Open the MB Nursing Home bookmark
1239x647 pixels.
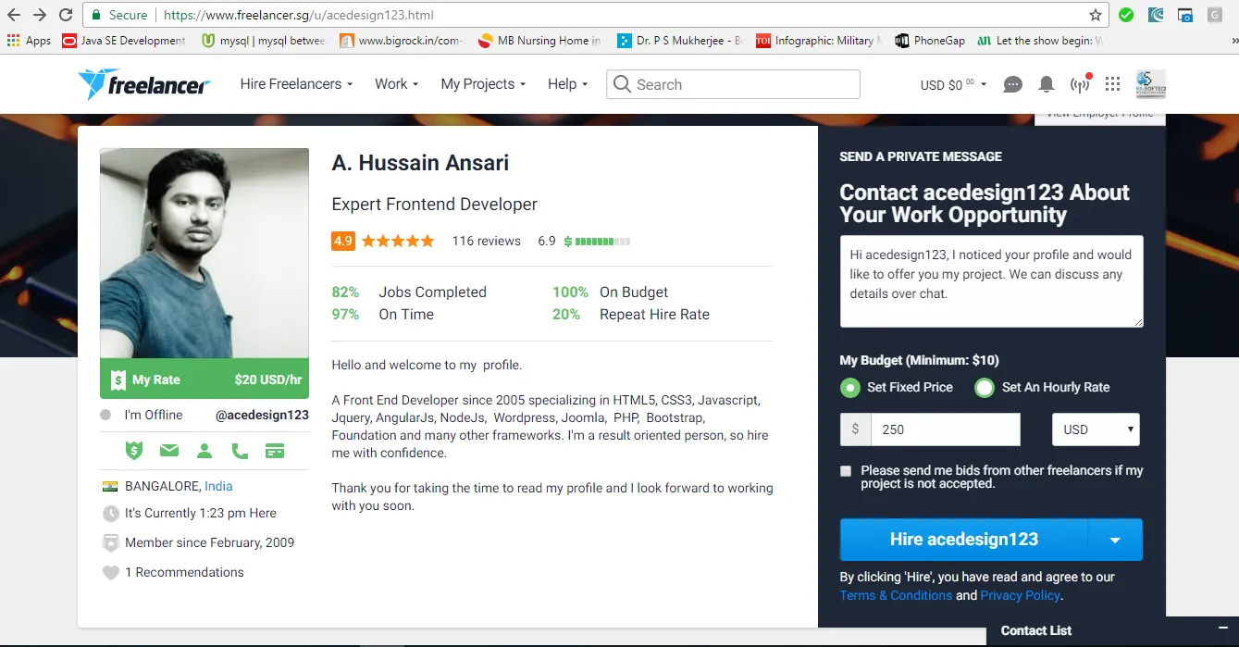point(539,41)
